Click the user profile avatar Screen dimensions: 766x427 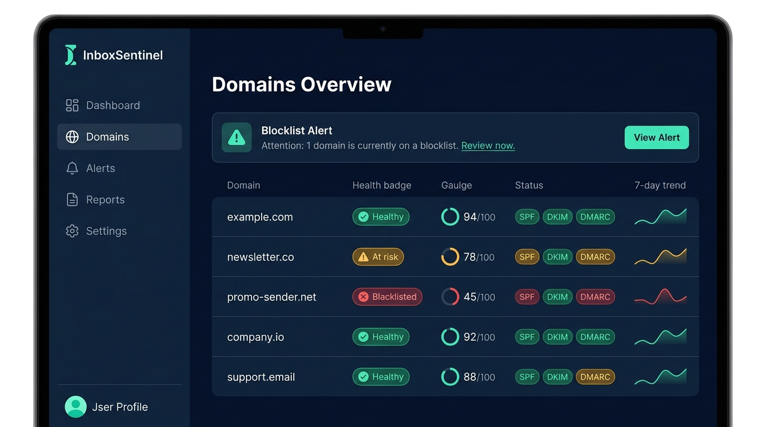point(76,407)
